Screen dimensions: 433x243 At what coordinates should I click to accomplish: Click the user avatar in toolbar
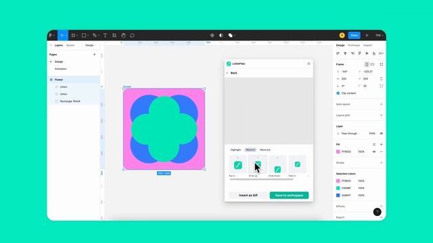tap(342, 35)
